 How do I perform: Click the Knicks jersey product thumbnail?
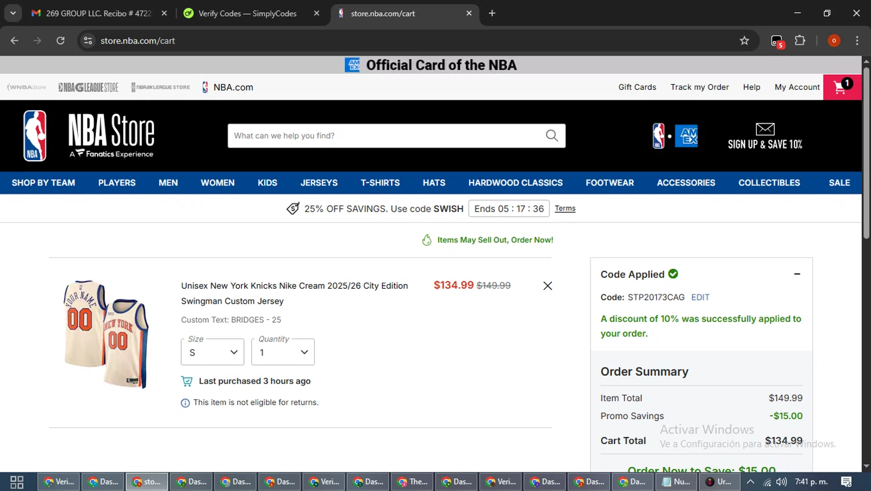(106, 334)
